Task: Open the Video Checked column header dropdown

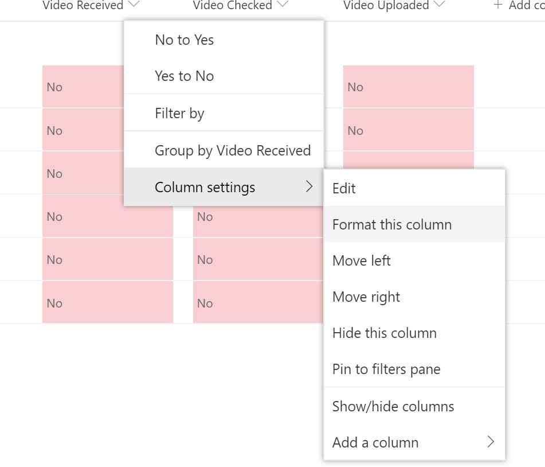Action: [283, 4]
